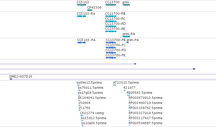This screenshot has width=216, height=127.
Task: Click the CG13700 gene glyph
Action: pyautogui.click(x=110, y=5)
